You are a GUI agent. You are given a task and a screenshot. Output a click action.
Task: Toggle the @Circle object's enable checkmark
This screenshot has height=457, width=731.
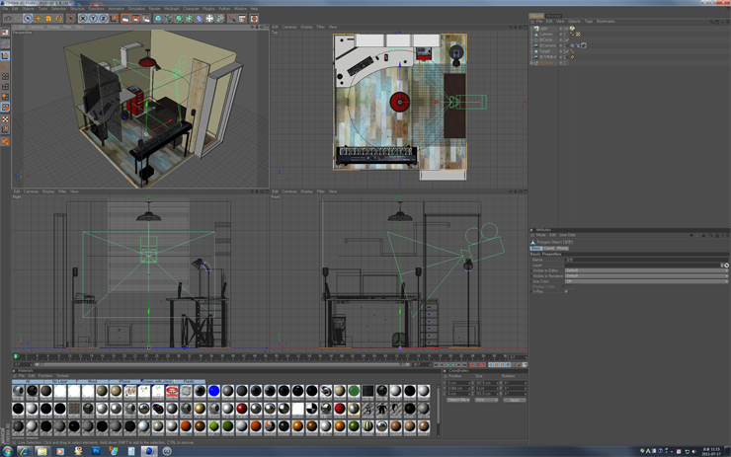567,40
